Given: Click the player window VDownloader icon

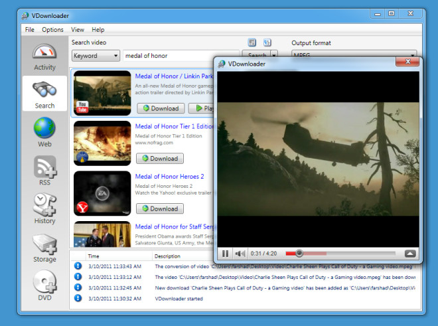Looking at the screenshot, I should point(222,64).
